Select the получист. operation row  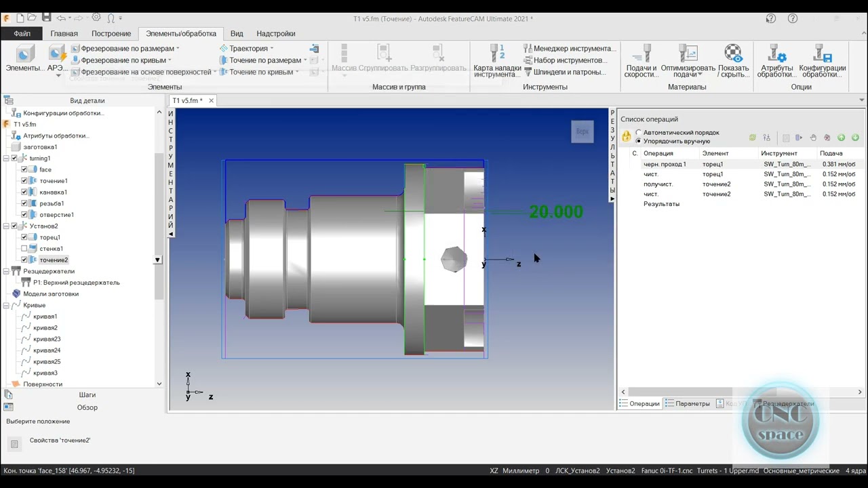coord(743,184)
